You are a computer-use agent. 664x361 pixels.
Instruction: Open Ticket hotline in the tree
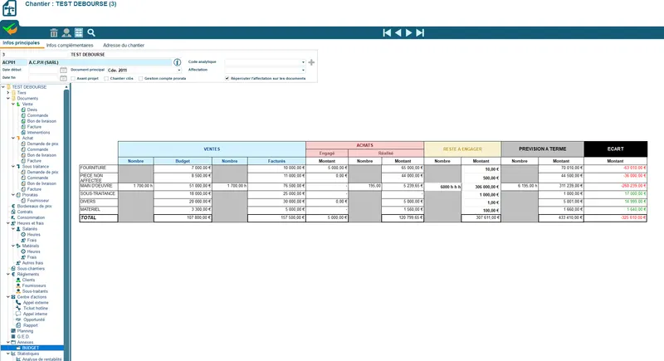[x=36, y=308]
